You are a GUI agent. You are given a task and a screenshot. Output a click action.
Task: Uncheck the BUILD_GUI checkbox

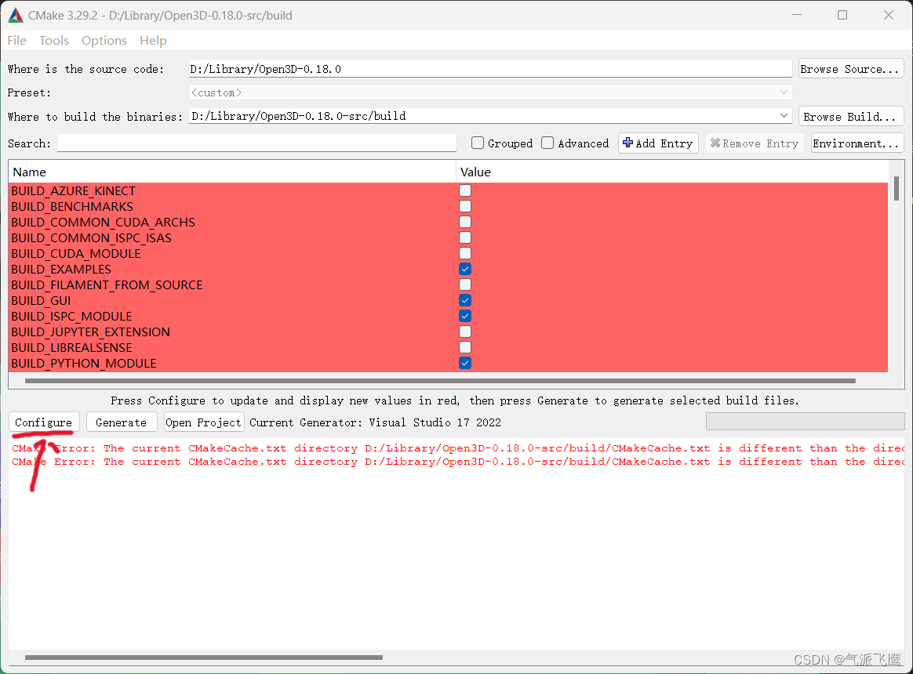click(x=464, y=300)
